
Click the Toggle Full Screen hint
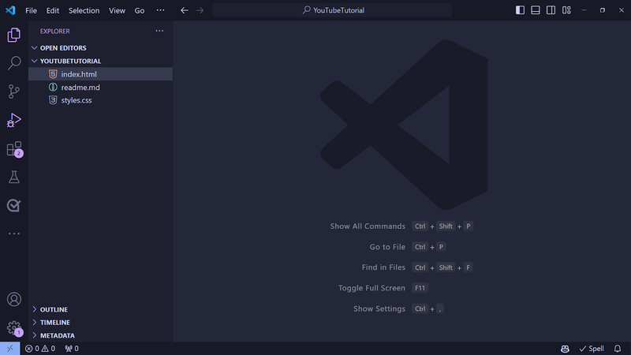click(383, 288)
